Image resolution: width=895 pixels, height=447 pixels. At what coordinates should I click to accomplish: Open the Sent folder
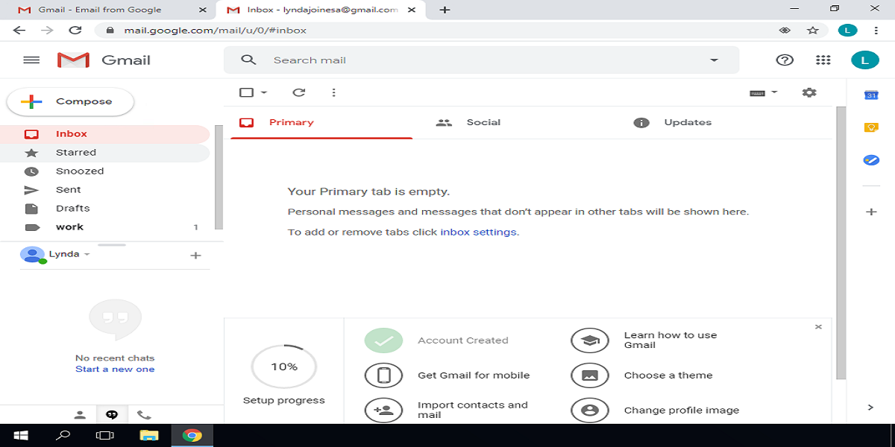(104, 190)
